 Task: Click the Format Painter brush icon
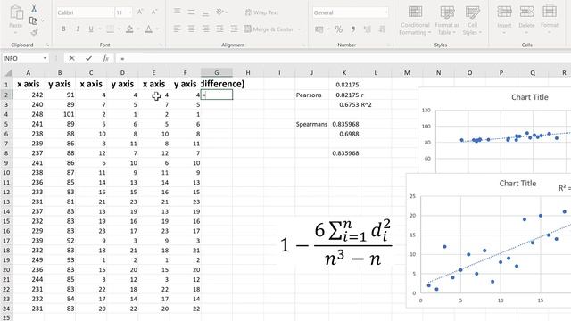[34, 33]
